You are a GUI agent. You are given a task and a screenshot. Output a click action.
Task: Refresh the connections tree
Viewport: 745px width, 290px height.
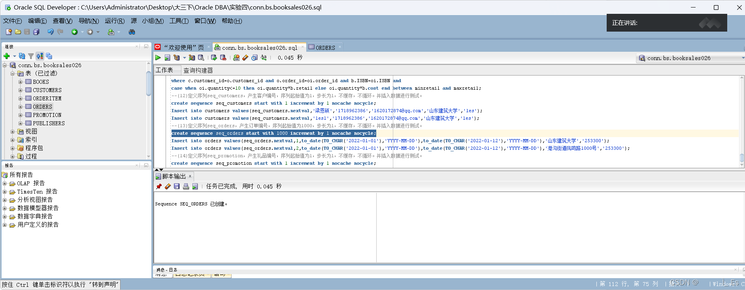tap(22, 56)
